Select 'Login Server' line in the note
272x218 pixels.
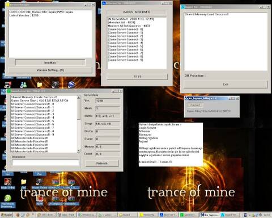pyautogui.click(x=147, y=128)
